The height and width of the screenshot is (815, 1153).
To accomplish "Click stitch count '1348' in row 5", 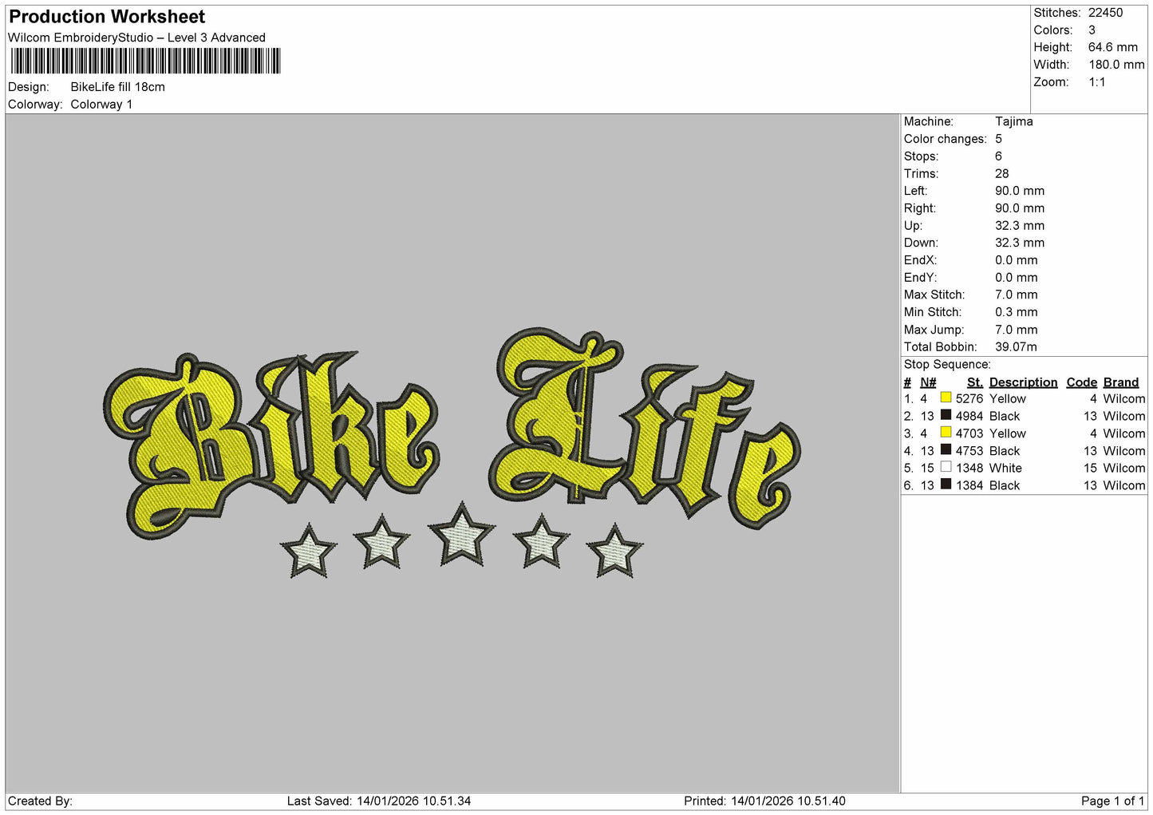I will click(x=969, y=468).
